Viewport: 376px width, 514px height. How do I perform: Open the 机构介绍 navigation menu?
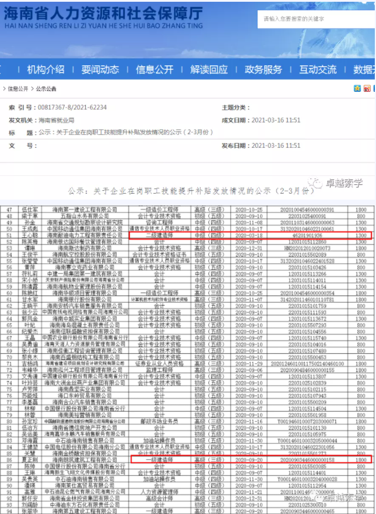45,69
